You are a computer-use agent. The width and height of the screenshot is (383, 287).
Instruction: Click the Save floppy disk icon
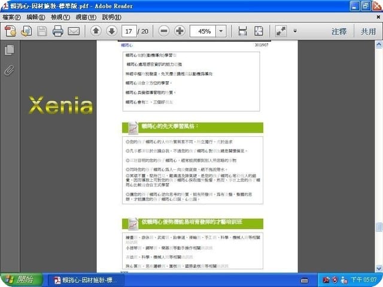coord(42,31)
